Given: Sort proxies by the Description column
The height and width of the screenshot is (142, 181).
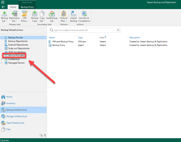Looking at the screenshot, I should tap(135, 37).
